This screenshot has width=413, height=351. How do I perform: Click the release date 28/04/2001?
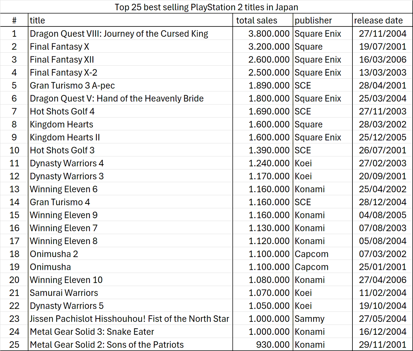382,85
